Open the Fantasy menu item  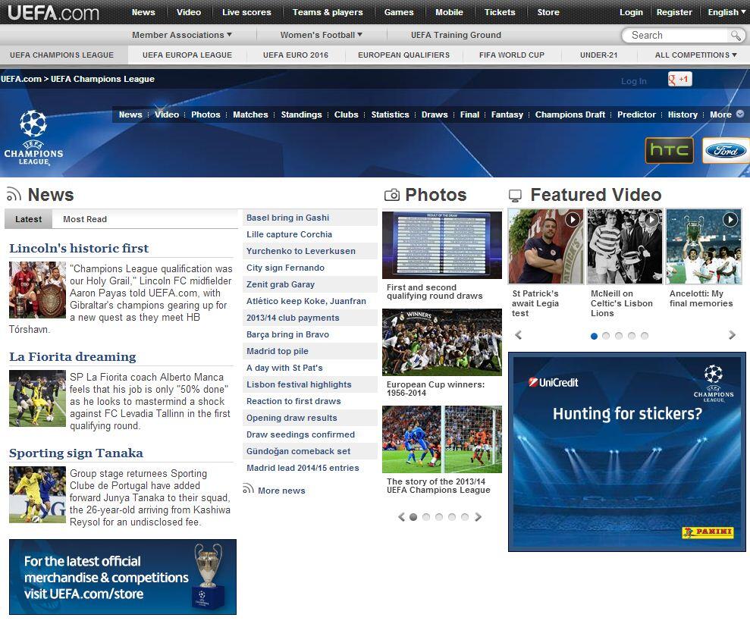507,114
